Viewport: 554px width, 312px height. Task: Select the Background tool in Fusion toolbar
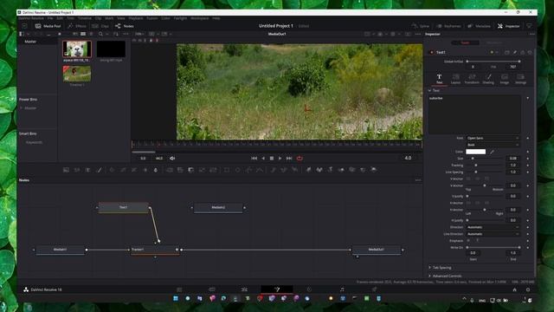tap(66, 170)
